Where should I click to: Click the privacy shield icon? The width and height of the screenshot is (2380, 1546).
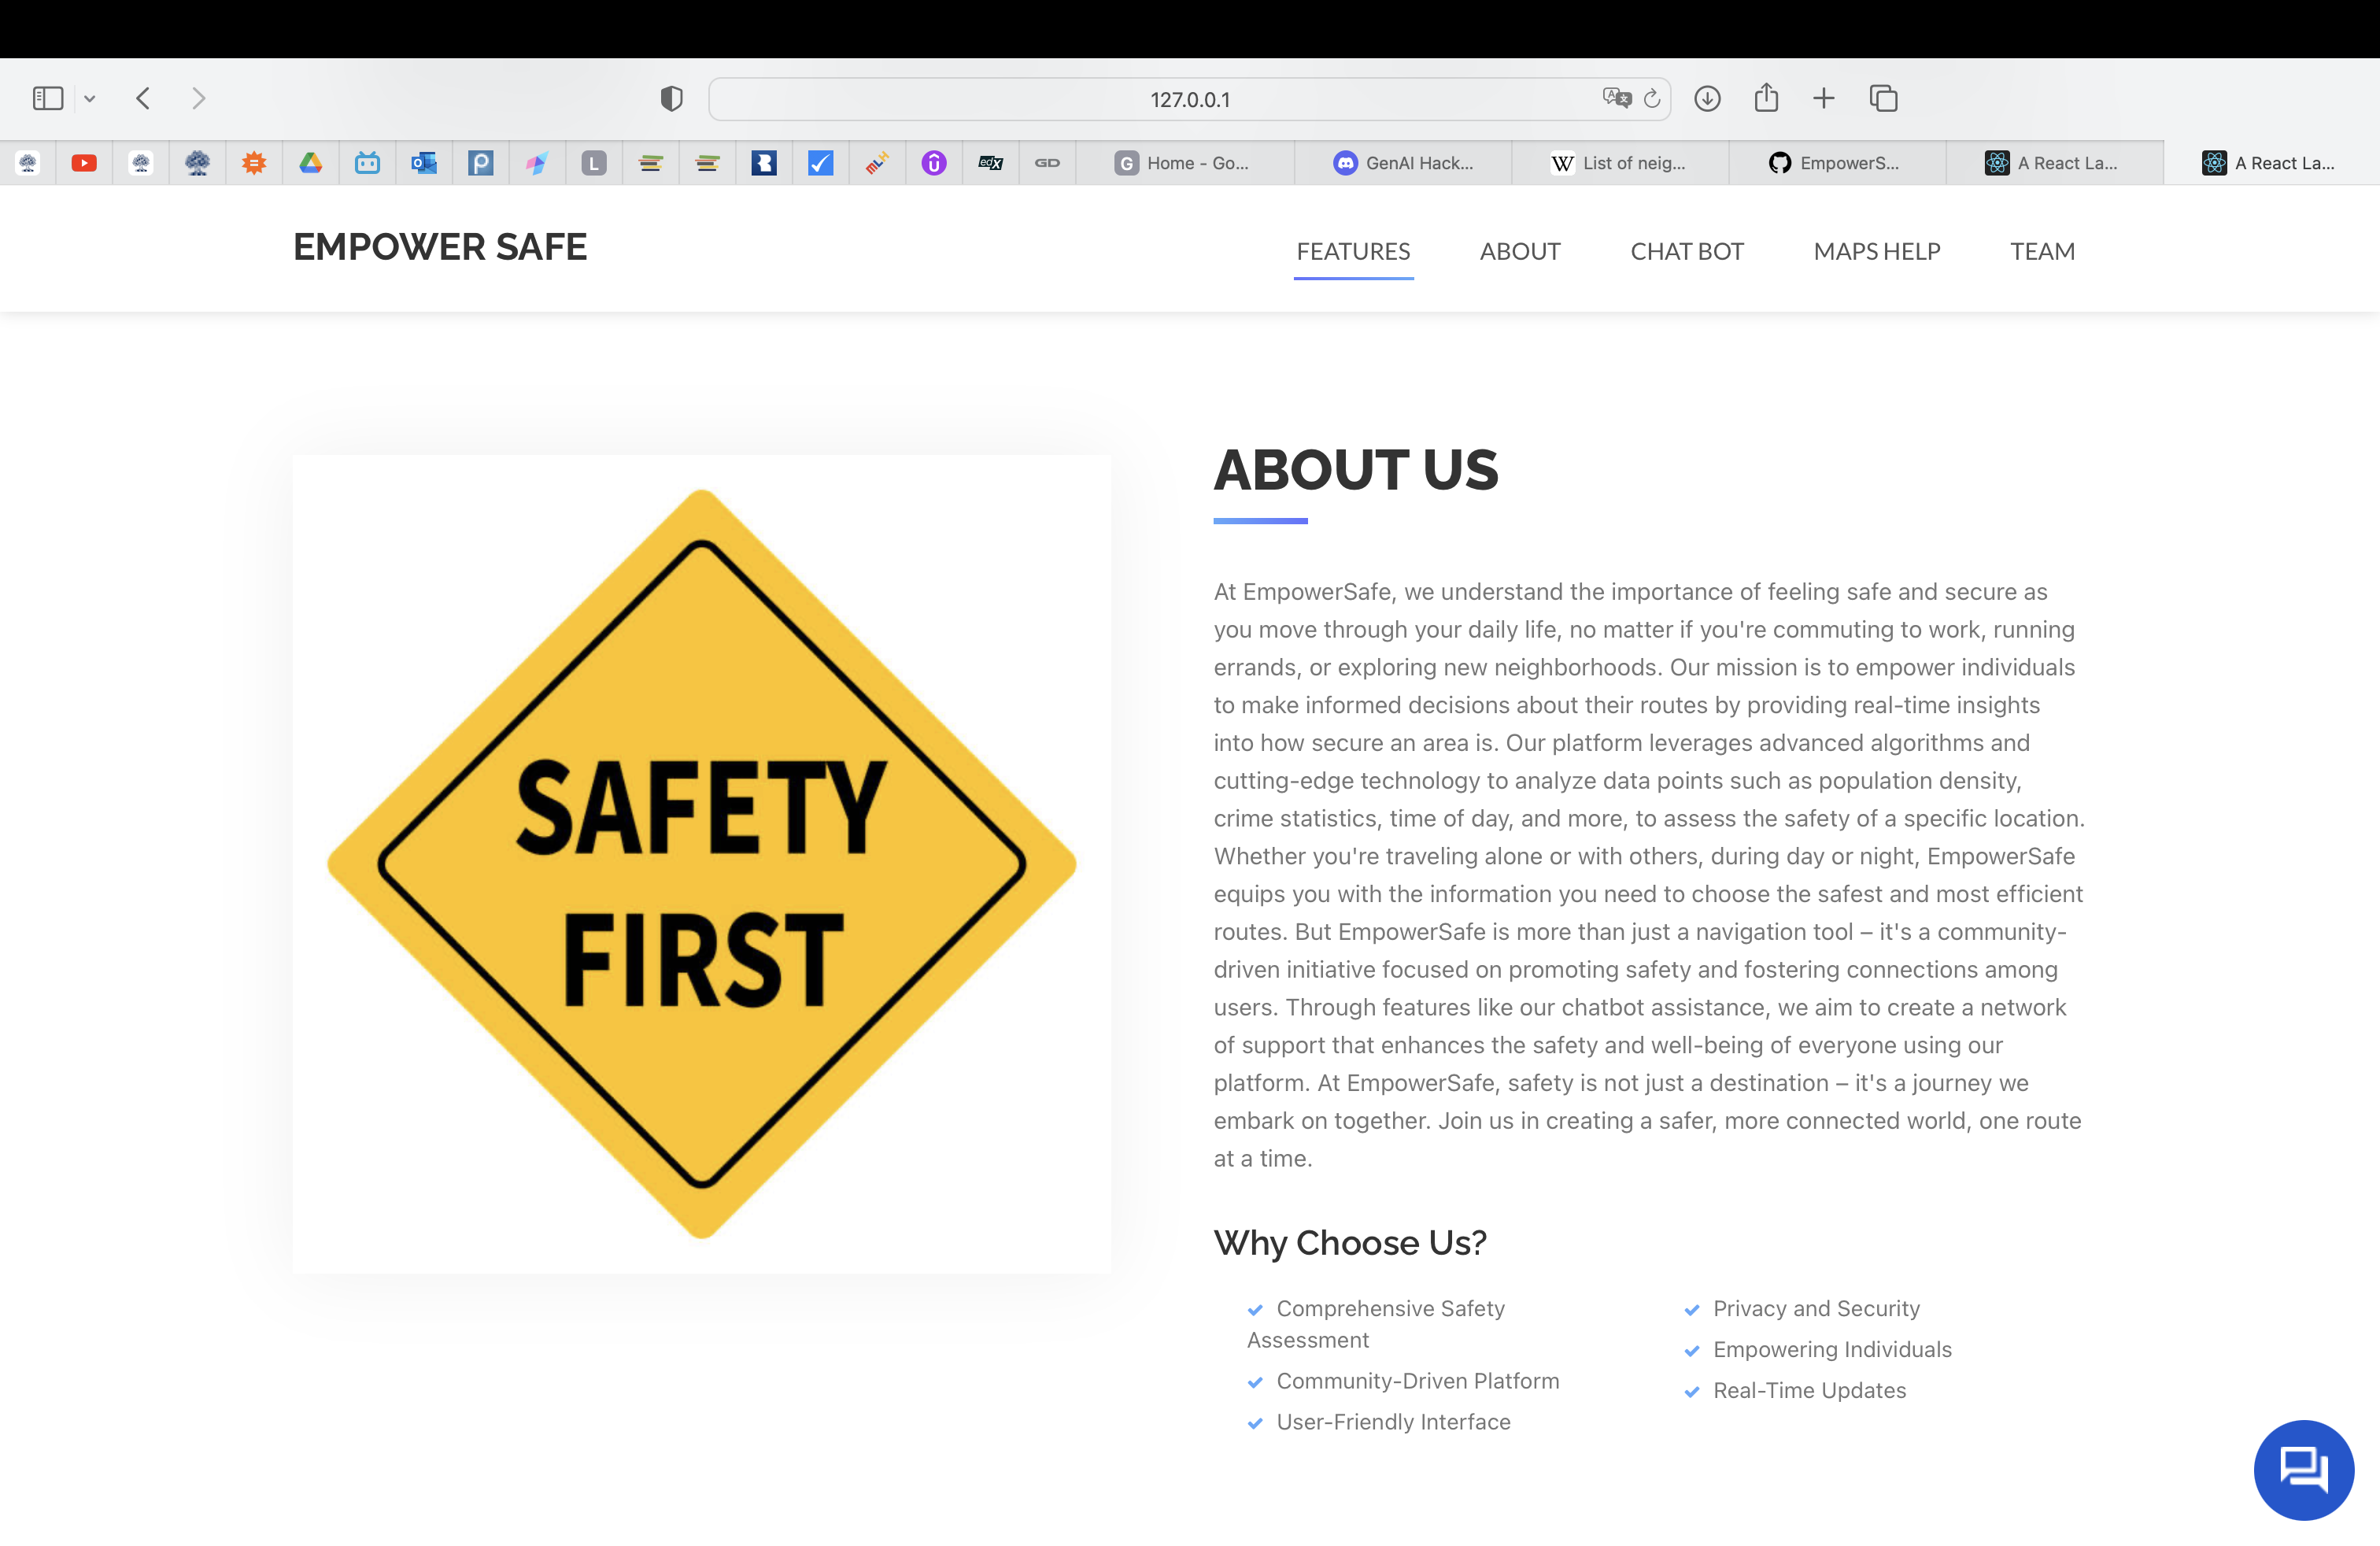671,98
